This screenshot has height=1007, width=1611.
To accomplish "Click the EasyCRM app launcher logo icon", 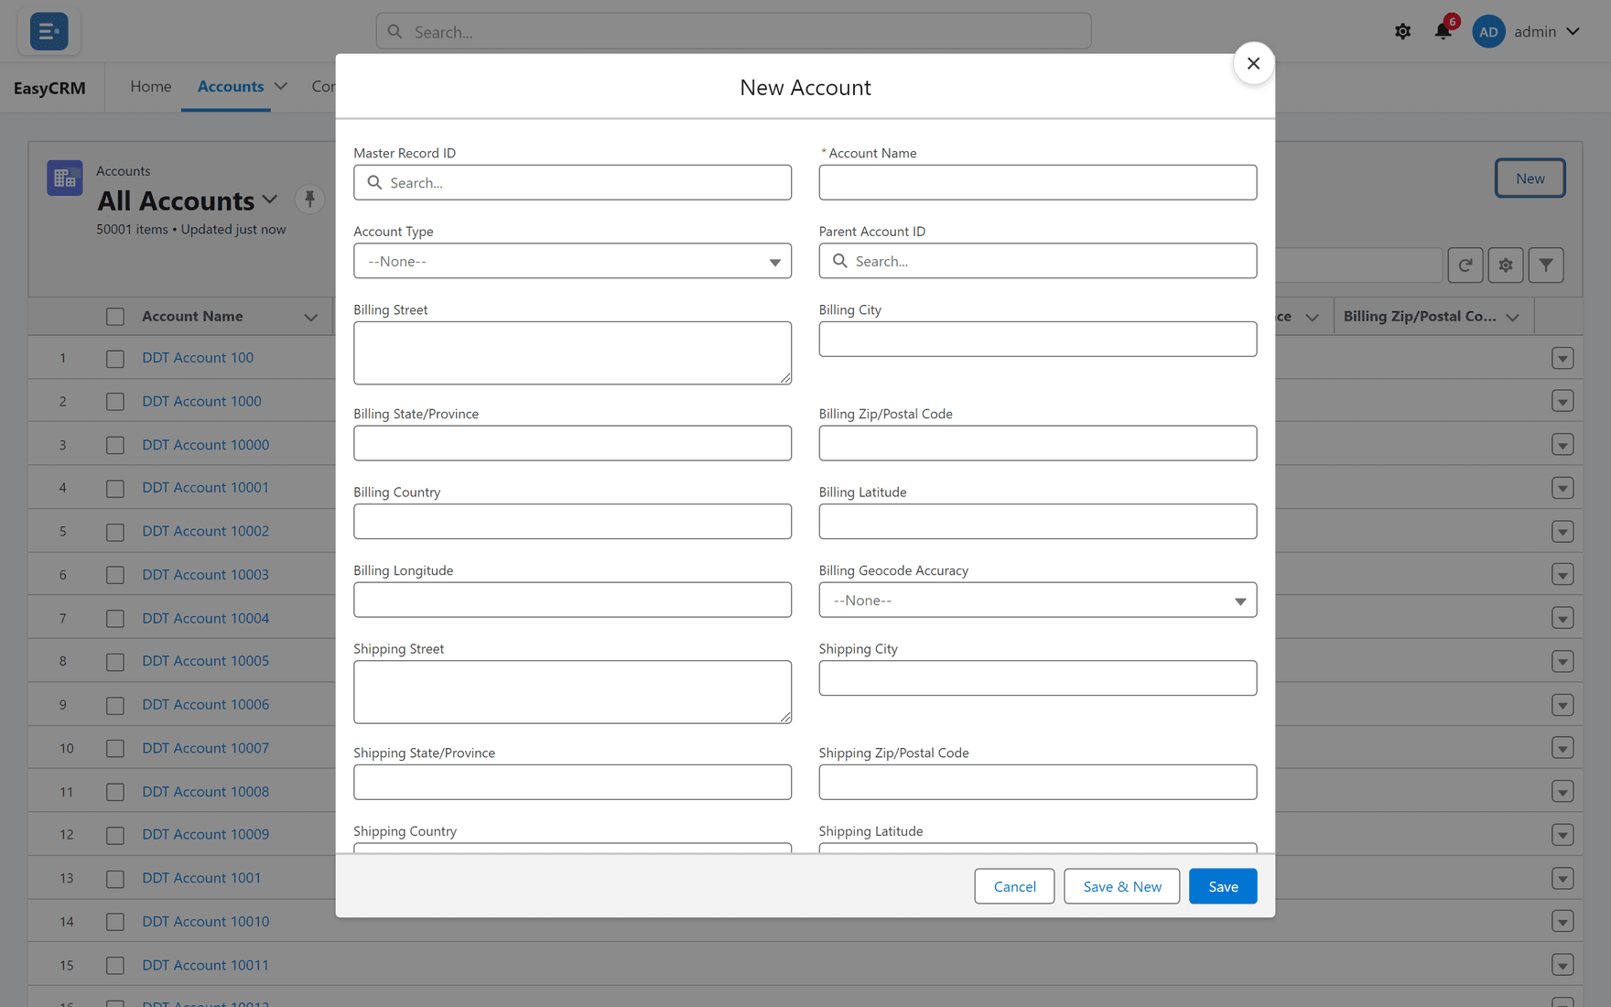I will click(49, 31).
